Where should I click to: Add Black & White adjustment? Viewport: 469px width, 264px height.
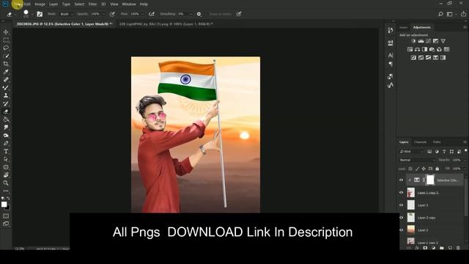pos(424,49)
